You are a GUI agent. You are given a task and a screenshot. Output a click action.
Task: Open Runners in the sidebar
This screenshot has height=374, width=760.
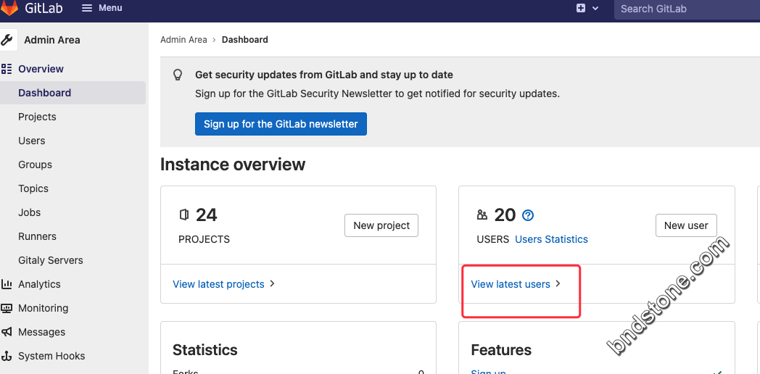37,236
